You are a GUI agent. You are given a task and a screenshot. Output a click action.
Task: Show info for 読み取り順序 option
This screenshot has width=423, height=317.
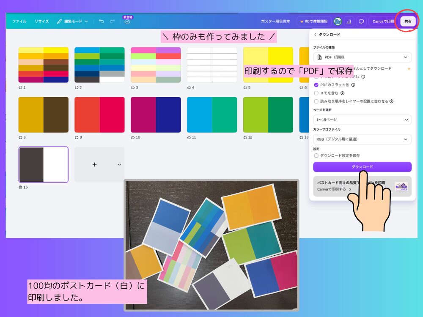pyautogui.click(x=391, y=101)
